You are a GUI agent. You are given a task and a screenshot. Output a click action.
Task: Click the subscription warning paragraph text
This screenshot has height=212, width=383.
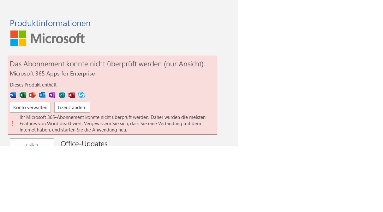pyautogui.click(x=113, y=123)
